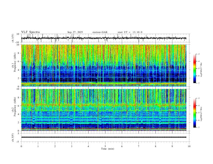
Task: Click the "start UT = 13:10:0" header text
Action: 130,32
